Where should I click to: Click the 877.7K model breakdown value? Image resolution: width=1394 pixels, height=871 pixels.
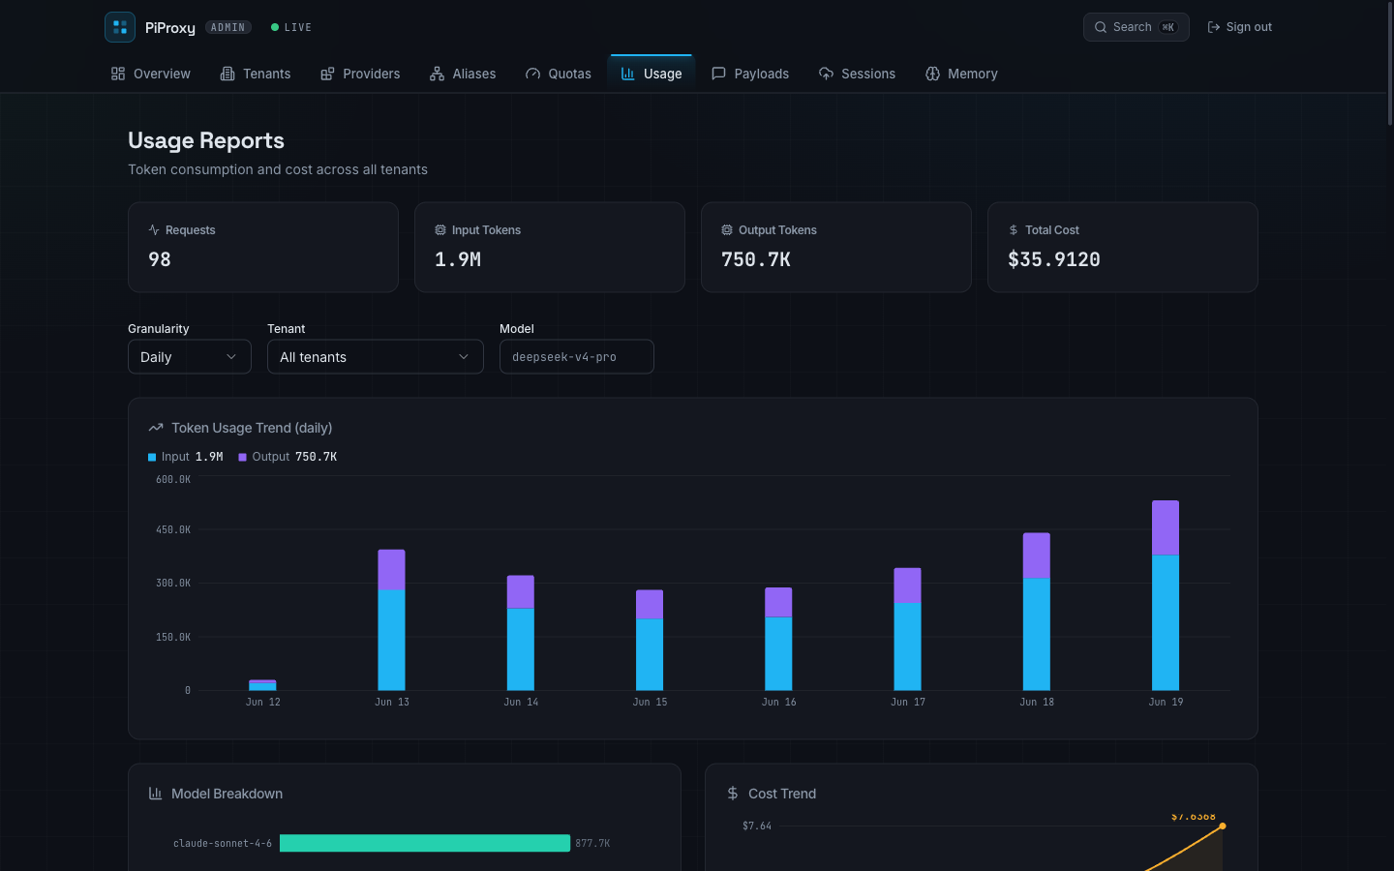point(592,844)
